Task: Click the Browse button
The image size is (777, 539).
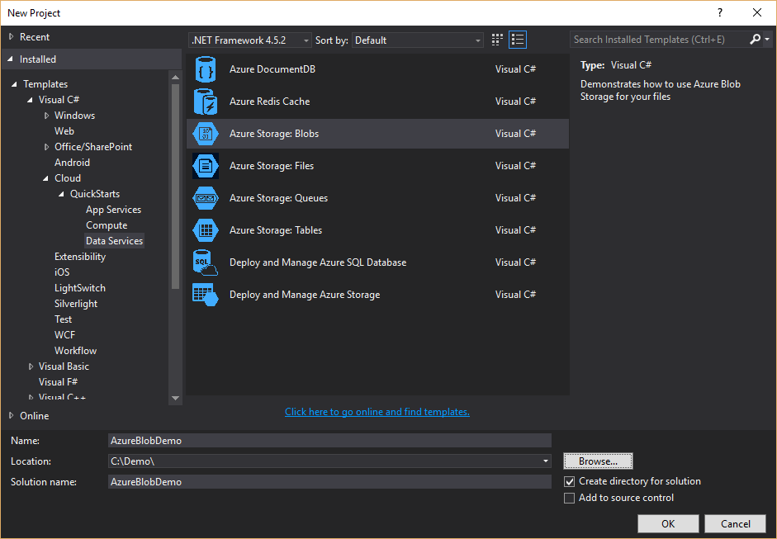Action: (x=598, y=461)
